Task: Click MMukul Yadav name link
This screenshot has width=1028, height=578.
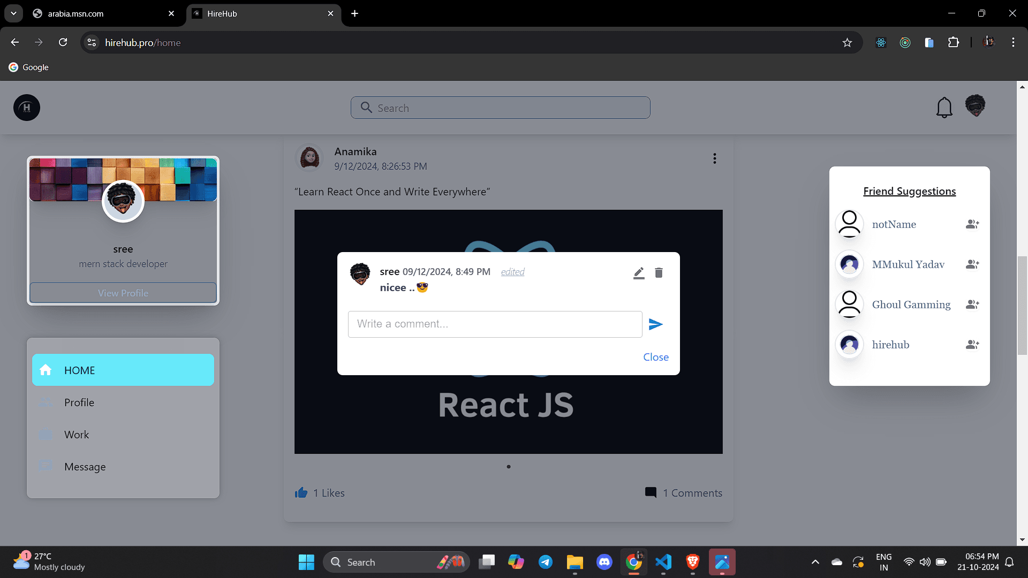Action: click(908, 264)
